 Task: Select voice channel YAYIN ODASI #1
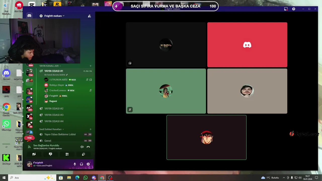click(x=65, y=71)
